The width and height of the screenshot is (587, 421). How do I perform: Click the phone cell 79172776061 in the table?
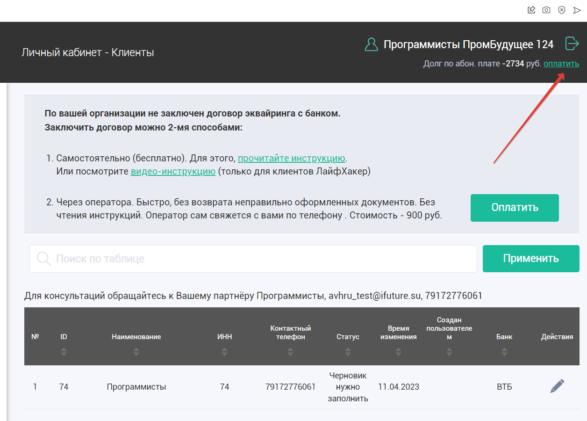pos(290,387)
